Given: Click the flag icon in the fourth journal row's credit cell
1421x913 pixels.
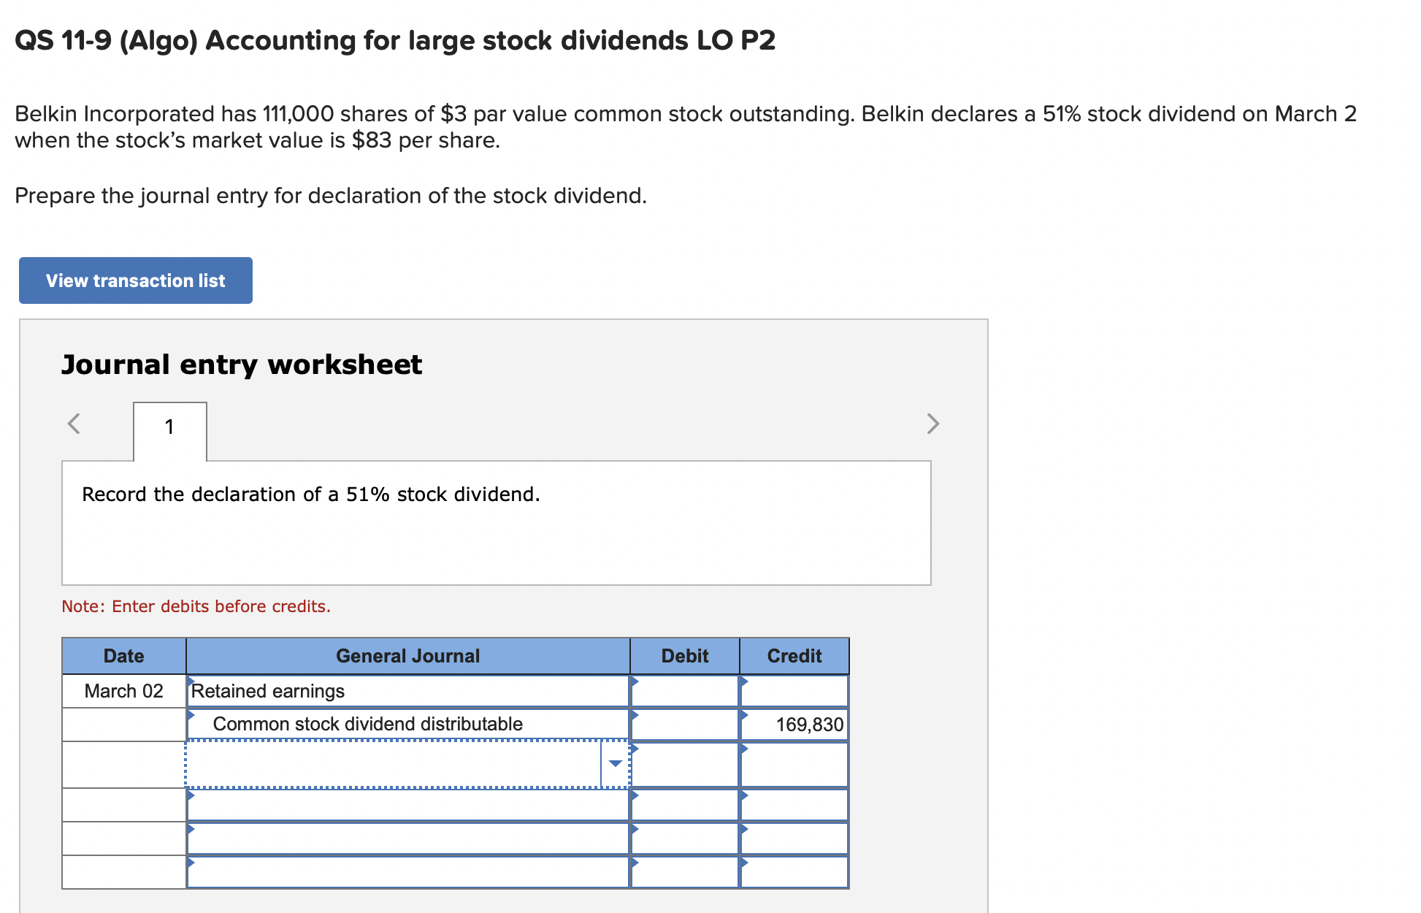Looking at the screenshot, I should coord(745,796).
